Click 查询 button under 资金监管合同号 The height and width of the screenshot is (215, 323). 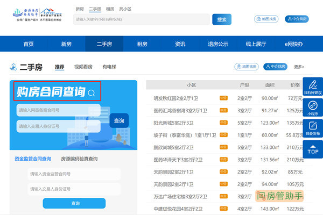point(74,203)
